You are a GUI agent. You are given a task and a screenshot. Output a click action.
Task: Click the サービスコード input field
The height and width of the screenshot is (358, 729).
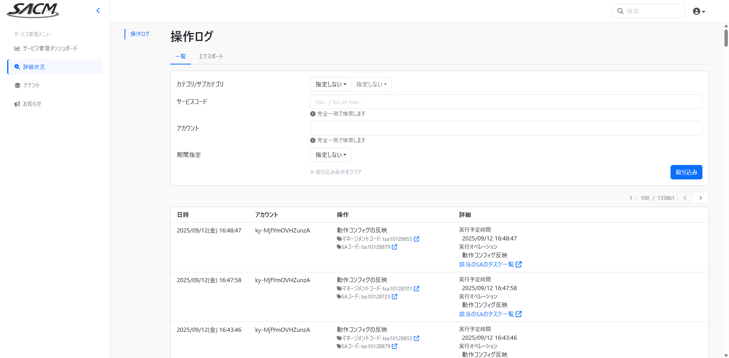click(x=506, y=102)
